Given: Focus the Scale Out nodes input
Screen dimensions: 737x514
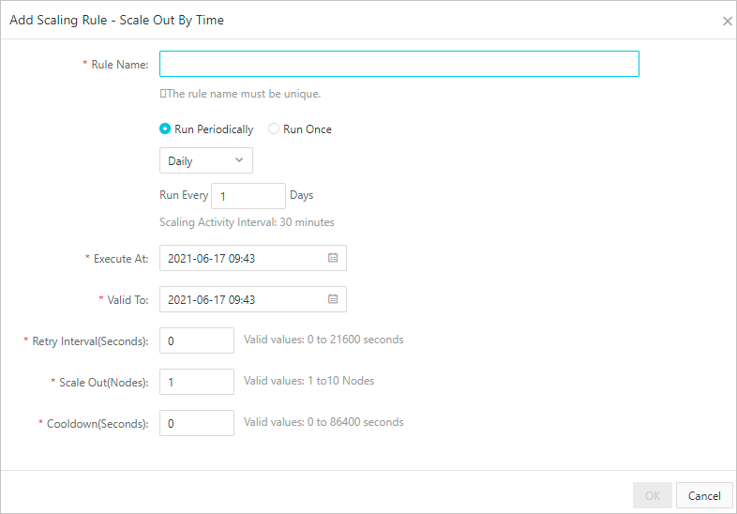Looking at the screenshot, I should pyautogui.click(x=197, y=382).
